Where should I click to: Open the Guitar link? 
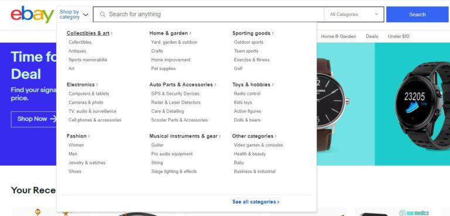tap(157, 145)
